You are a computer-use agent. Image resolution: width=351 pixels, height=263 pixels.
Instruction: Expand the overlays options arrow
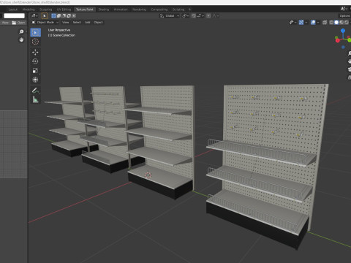[318, 23]
